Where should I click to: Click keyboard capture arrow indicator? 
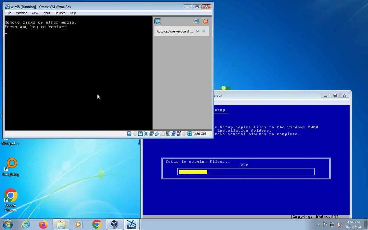189,134
